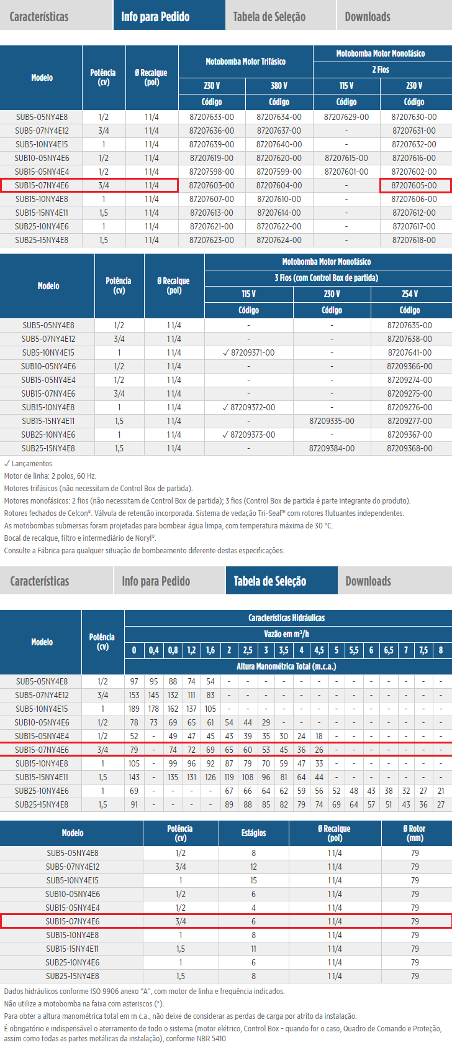The height and width of the screenshot is (1045, 452).
Task: Click the checkmark beside code 87209373-00
Action: click(x=225, y=435)
